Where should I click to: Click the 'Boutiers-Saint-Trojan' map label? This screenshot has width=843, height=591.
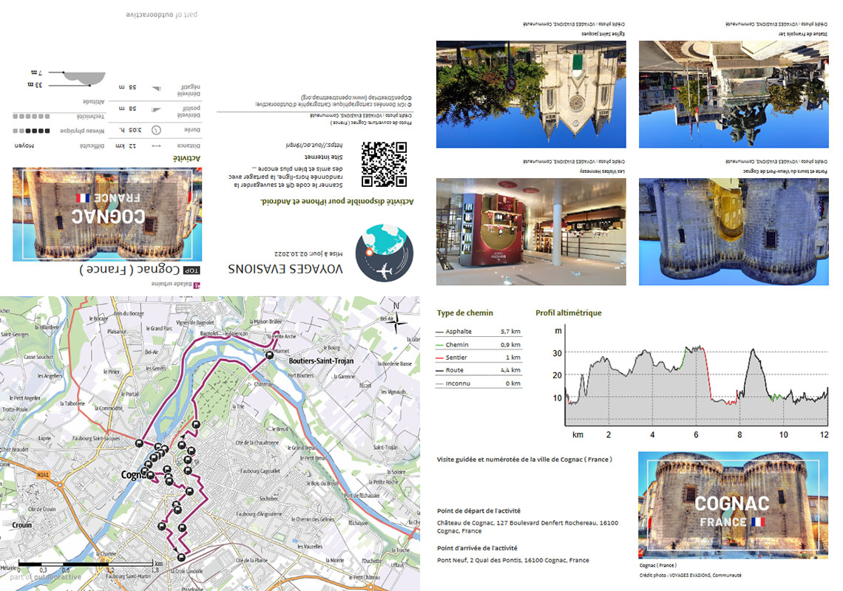(x=321, y=361)
